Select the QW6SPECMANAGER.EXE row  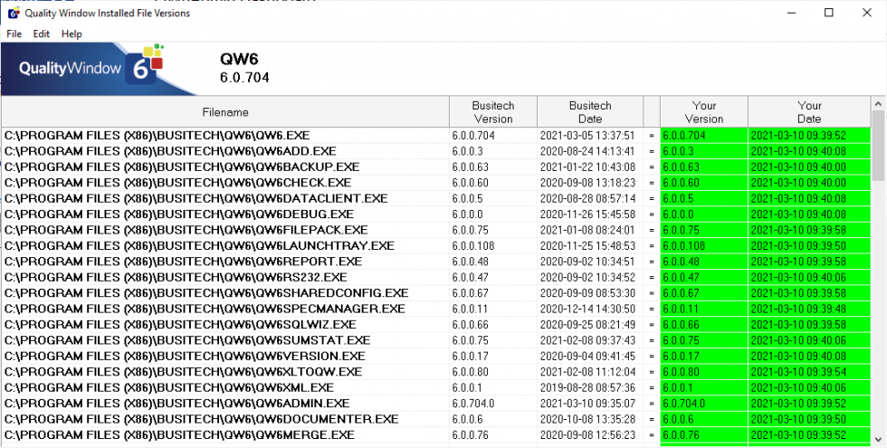pos(435,310)
